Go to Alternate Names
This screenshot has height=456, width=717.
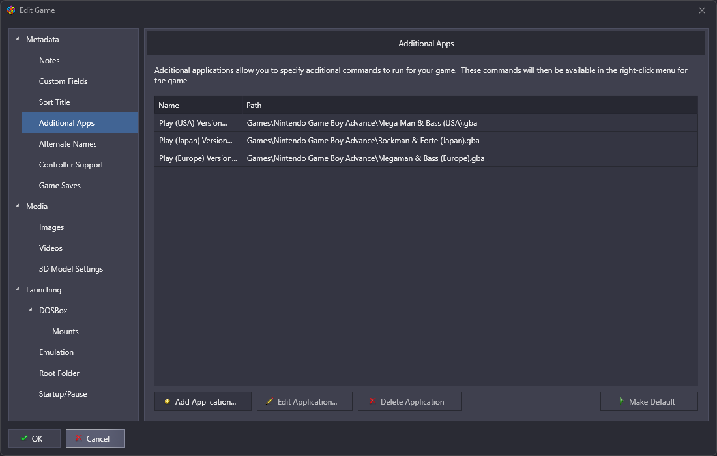pos(68,144)
